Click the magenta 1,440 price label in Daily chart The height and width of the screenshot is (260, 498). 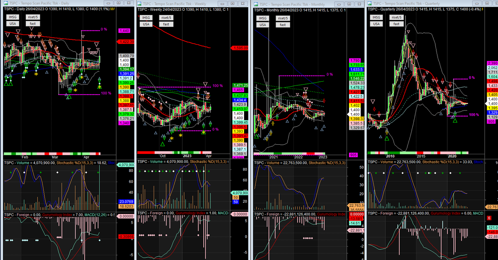click(124, 31)
